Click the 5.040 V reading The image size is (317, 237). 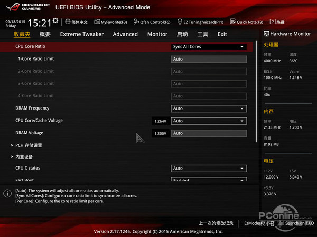point(296,177)
